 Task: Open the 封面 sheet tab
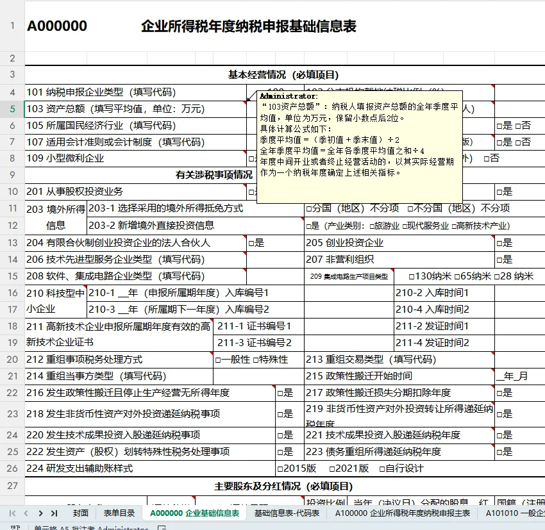[81, 513]
